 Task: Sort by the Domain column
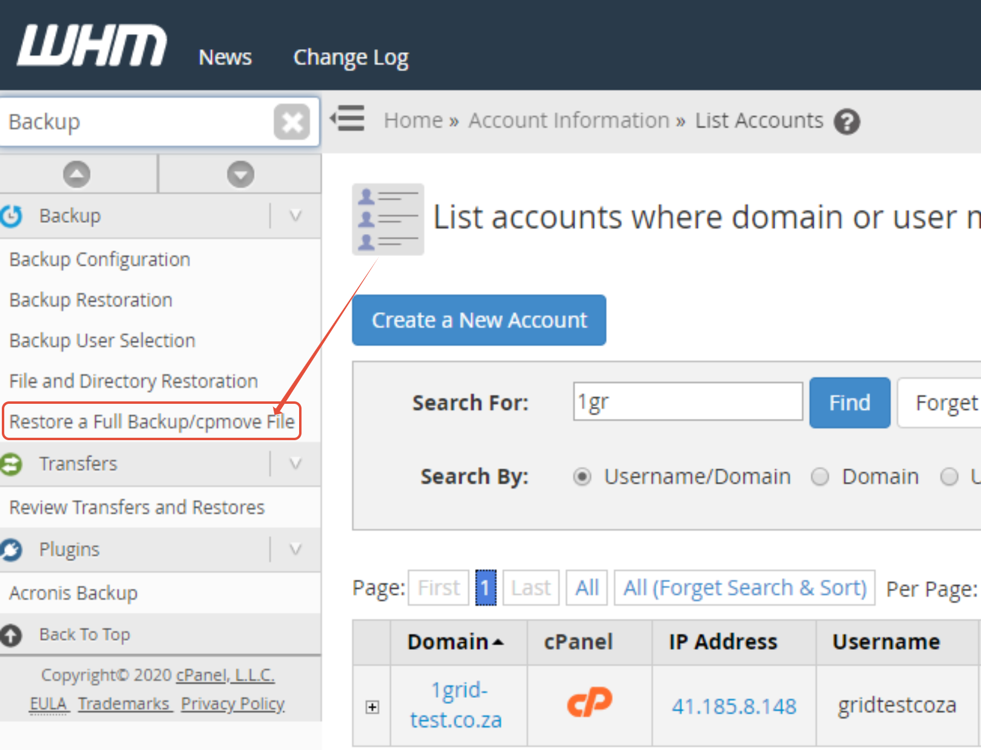point(456,642)
